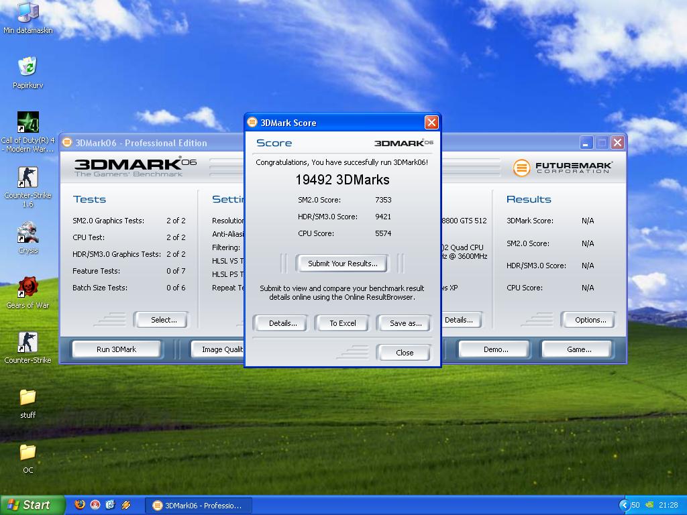Select the OC folder on desktop
Viewport: 687px width, 515px height.
point(28,458)
